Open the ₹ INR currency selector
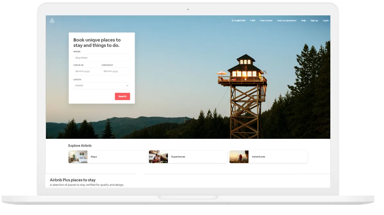384x215 pixels. point(253,21)
